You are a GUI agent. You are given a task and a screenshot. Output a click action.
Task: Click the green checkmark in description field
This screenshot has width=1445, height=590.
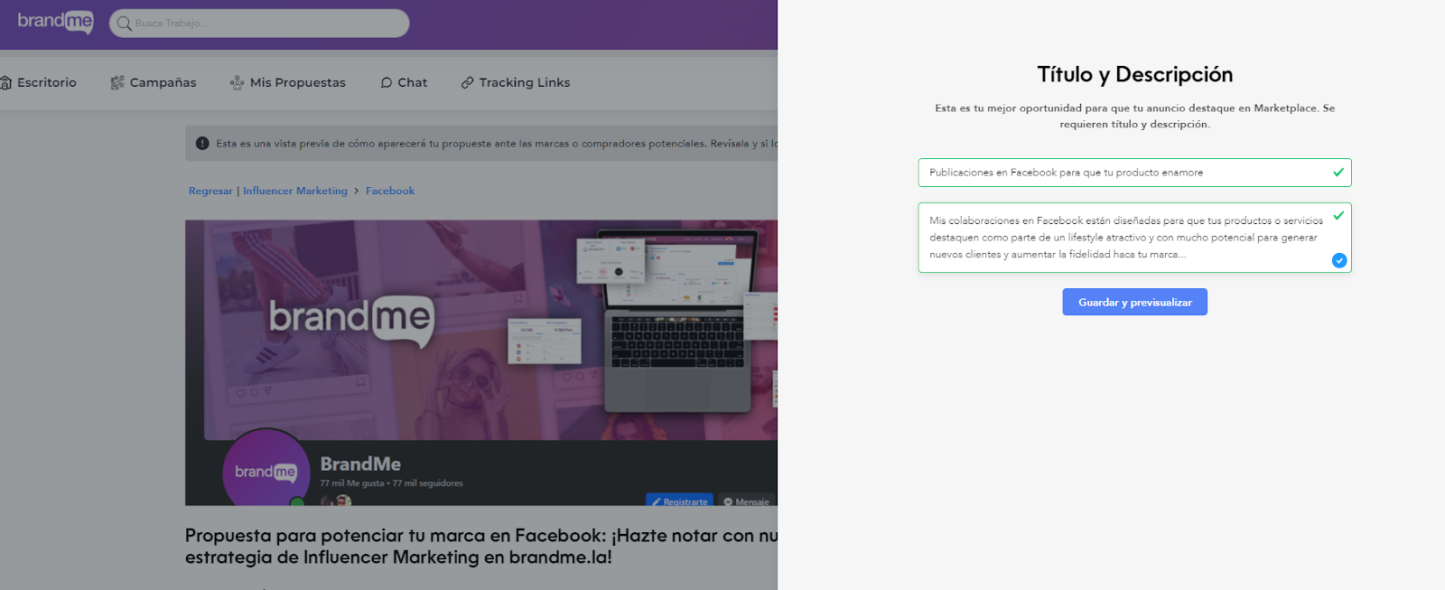(1338, 215)
